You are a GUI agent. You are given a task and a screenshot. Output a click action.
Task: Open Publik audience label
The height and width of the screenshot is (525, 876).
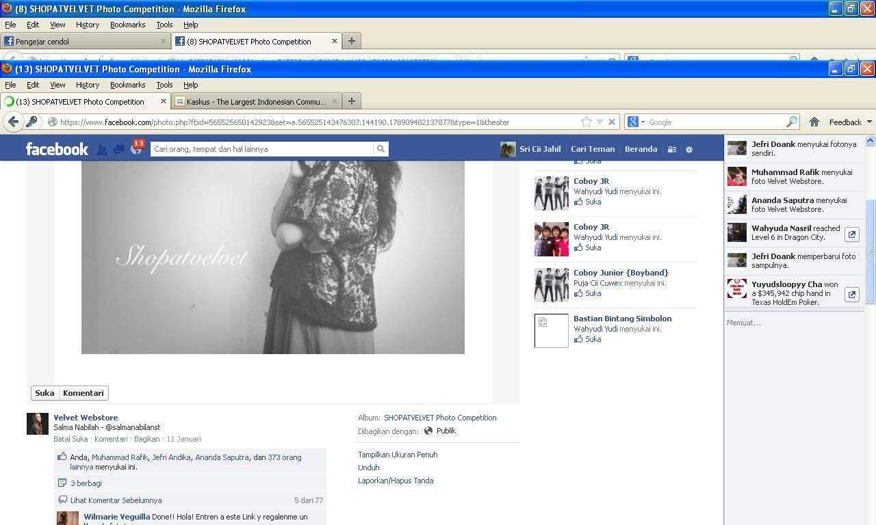pos(446,431)
